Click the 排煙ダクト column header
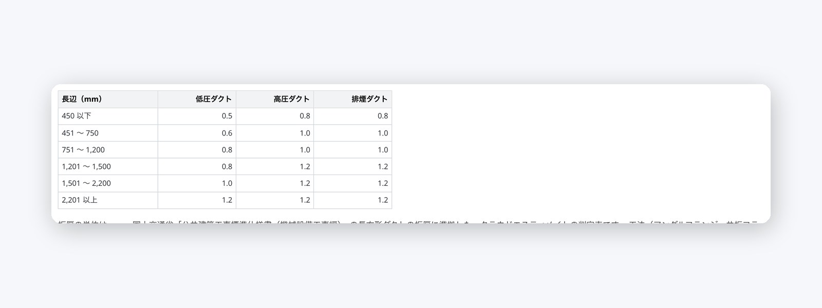This screenshot has height=308, width=822. click(x=353, y=100)
